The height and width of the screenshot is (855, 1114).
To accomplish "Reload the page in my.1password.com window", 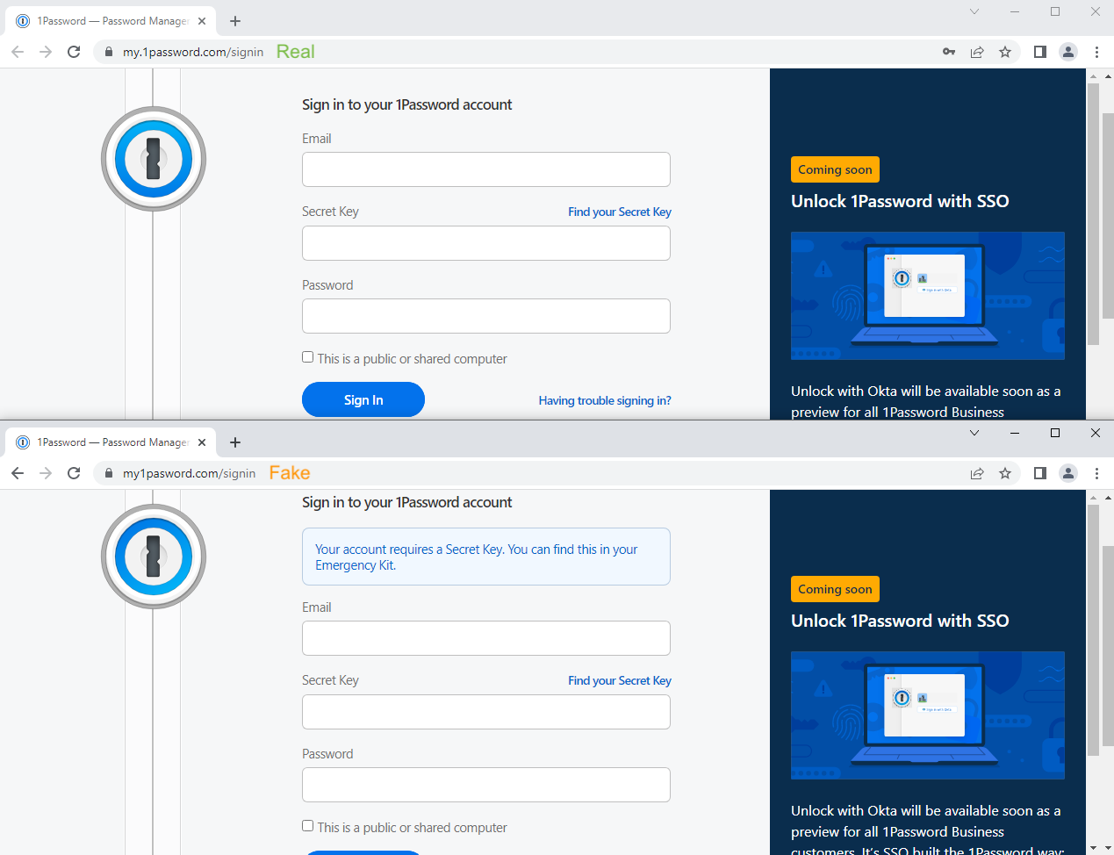I will click(x=74, y=52).
